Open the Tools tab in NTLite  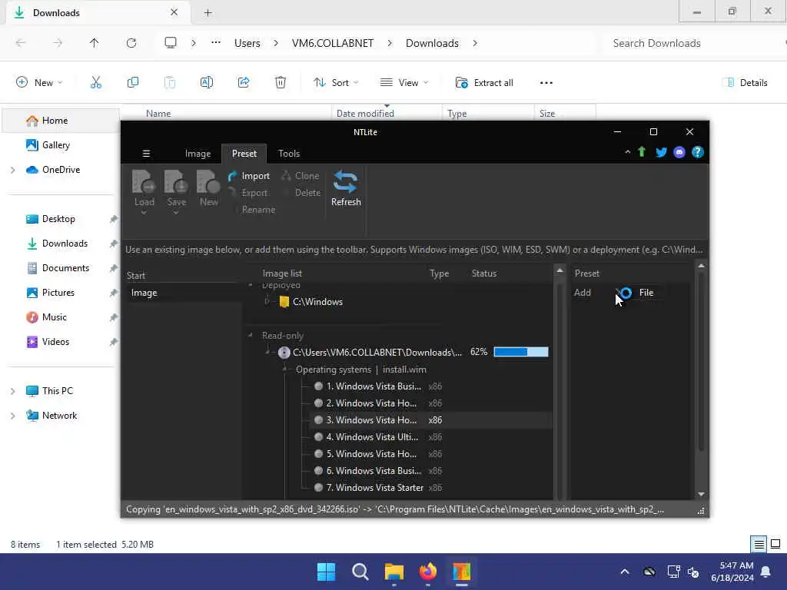(x=289, y=154)
